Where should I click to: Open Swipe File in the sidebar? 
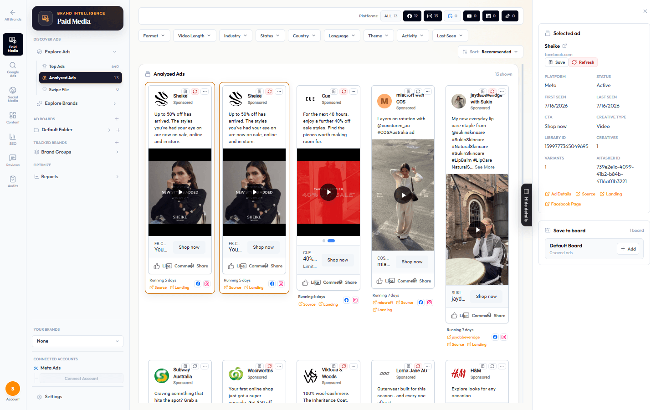[x=81, y=90]
